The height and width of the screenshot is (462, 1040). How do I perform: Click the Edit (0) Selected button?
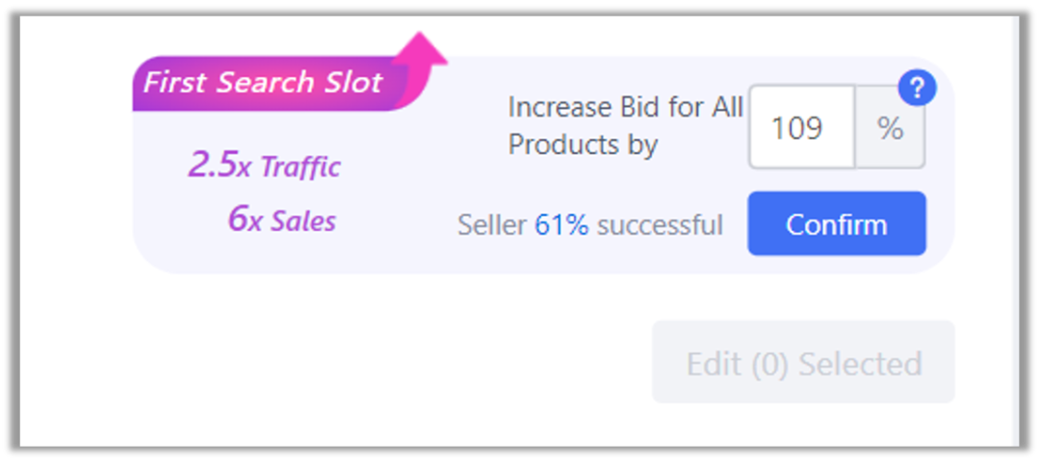pos(803,363)
